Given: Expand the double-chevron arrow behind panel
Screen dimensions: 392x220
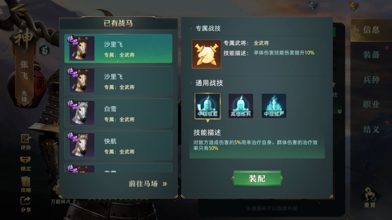Looking at the screenshot, I should pos(339,111).
